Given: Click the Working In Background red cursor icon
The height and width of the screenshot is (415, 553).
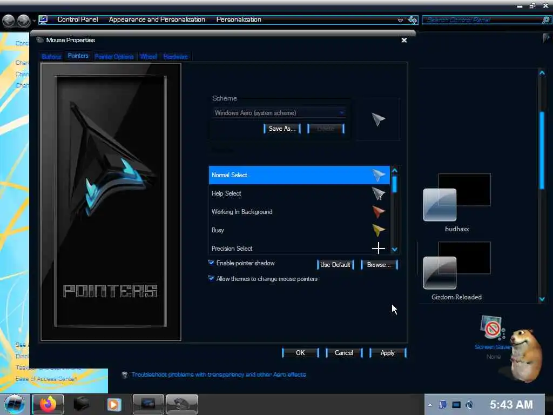Looking at the screenshot, I should (x=379, y=212).
